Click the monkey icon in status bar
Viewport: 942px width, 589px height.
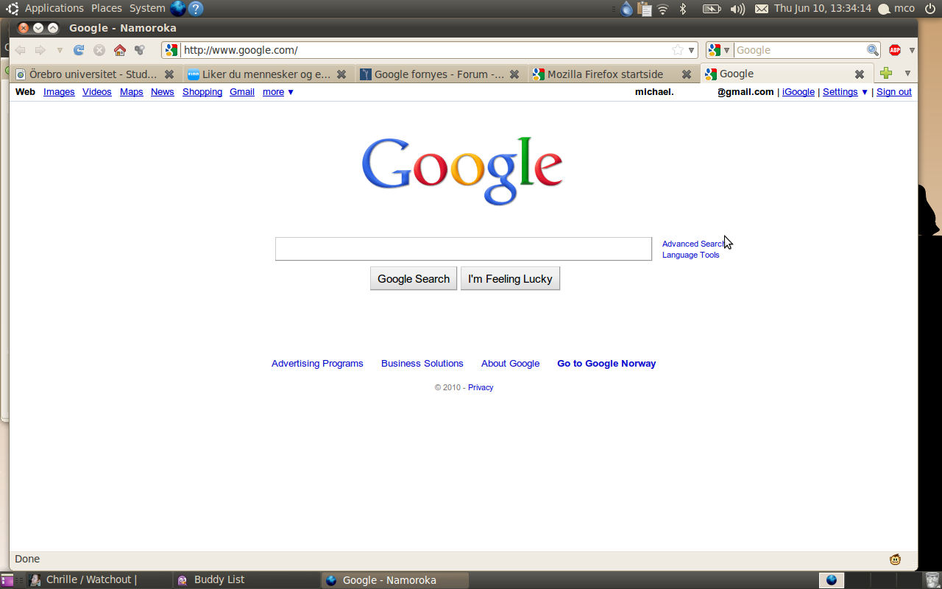pos(895,559)
